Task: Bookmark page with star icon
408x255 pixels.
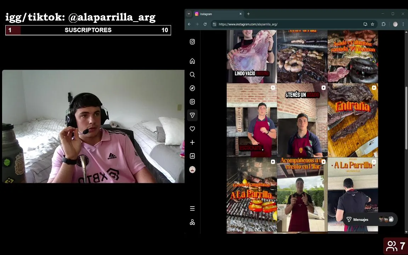Action: click(372, 24)
